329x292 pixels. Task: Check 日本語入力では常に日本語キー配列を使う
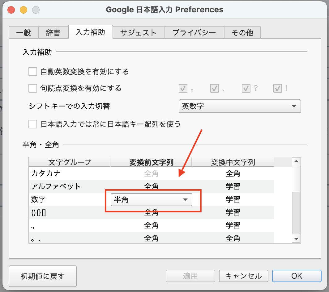pyautogui.click(x=33, y=124)
